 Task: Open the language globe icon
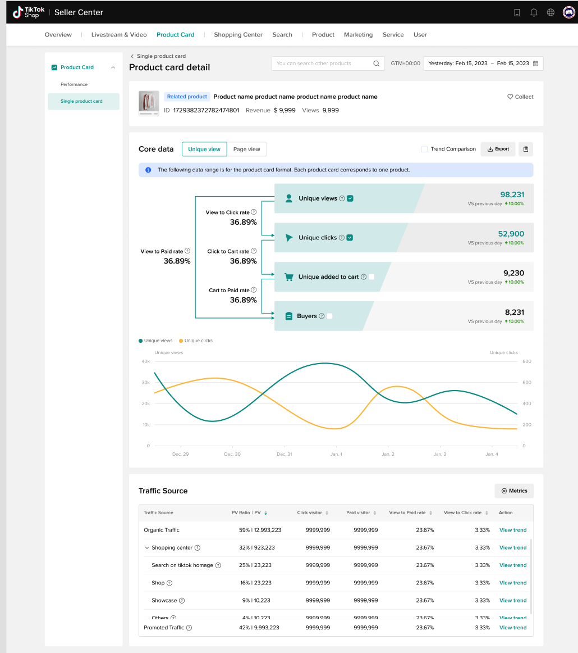point(551,12)
